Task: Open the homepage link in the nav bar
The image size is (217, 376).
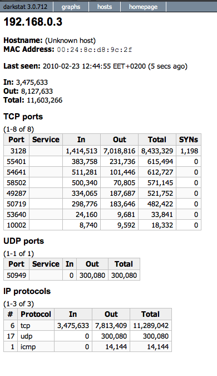Action: (143, 7)
